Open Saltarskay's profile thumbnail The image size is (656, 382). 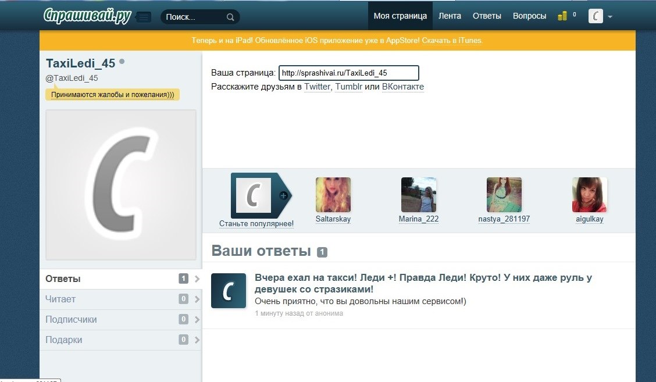(333, 195)
